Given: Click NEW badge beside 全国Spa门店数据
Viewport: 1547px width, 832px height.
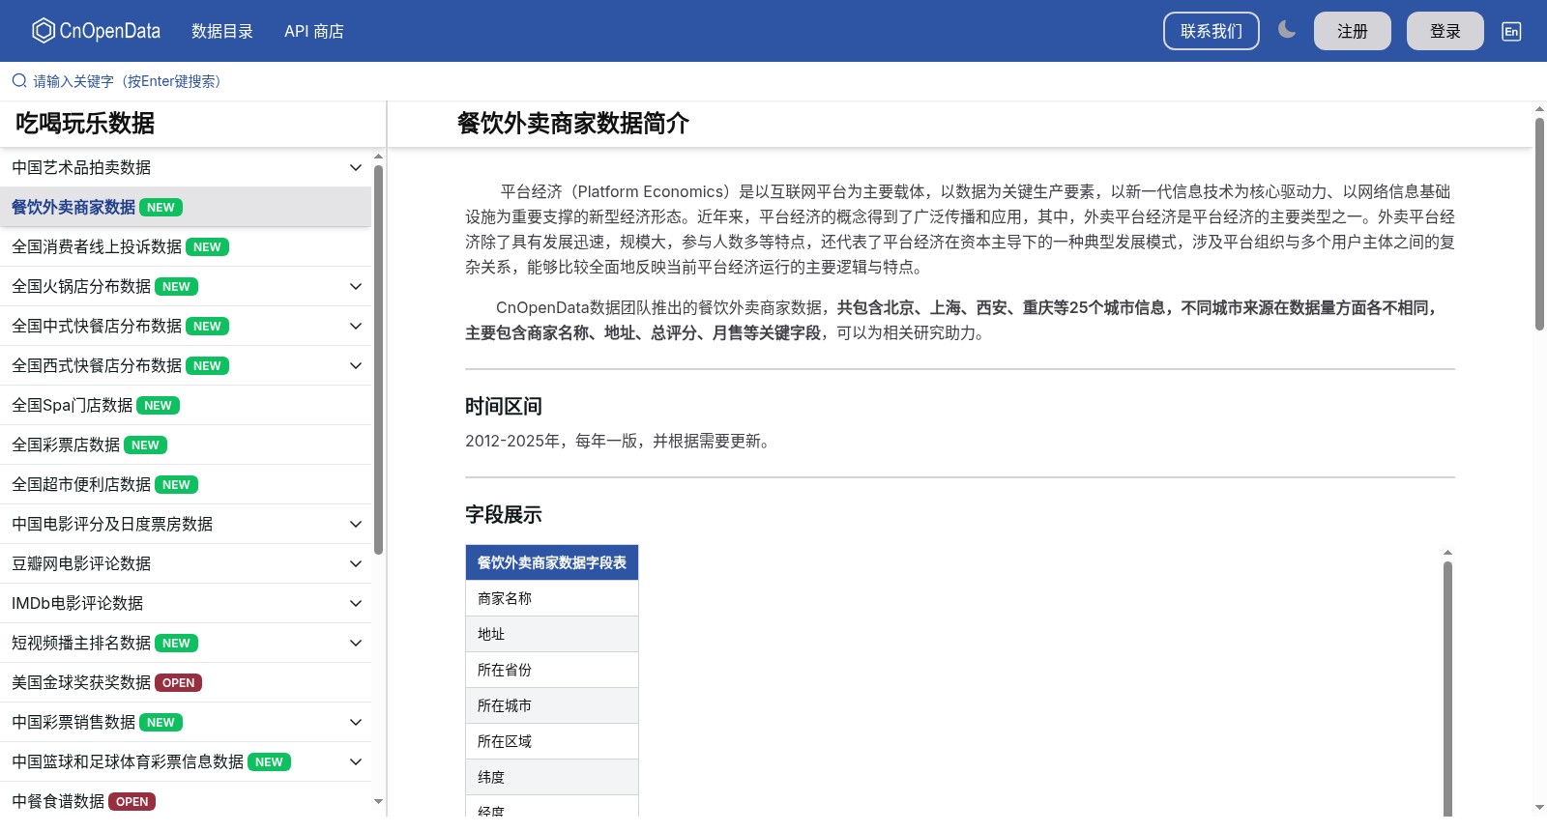Looking at the screenshot, I should click(x=158, y=406).
